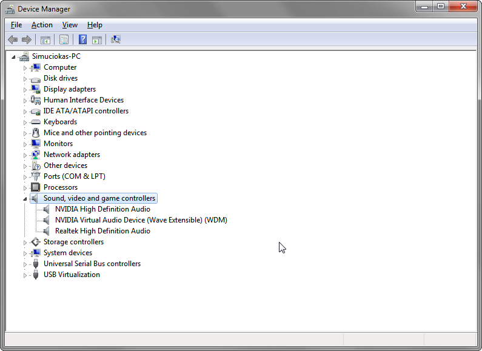Click the Properties toolbar icon
The height and width of the screenshot is (351, 482).
pyautogui.click(x=64, y=39)
